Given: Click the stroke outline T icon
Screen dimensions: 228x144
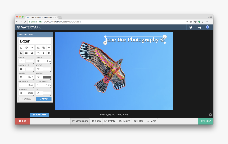Looking at the screenshot, I should point(38,69).
